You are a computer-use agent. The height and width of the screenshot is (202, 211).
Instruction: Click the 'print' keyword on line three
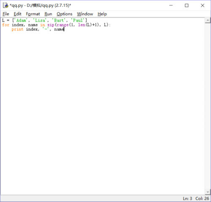pyautogui.click(x=17, y=30)
